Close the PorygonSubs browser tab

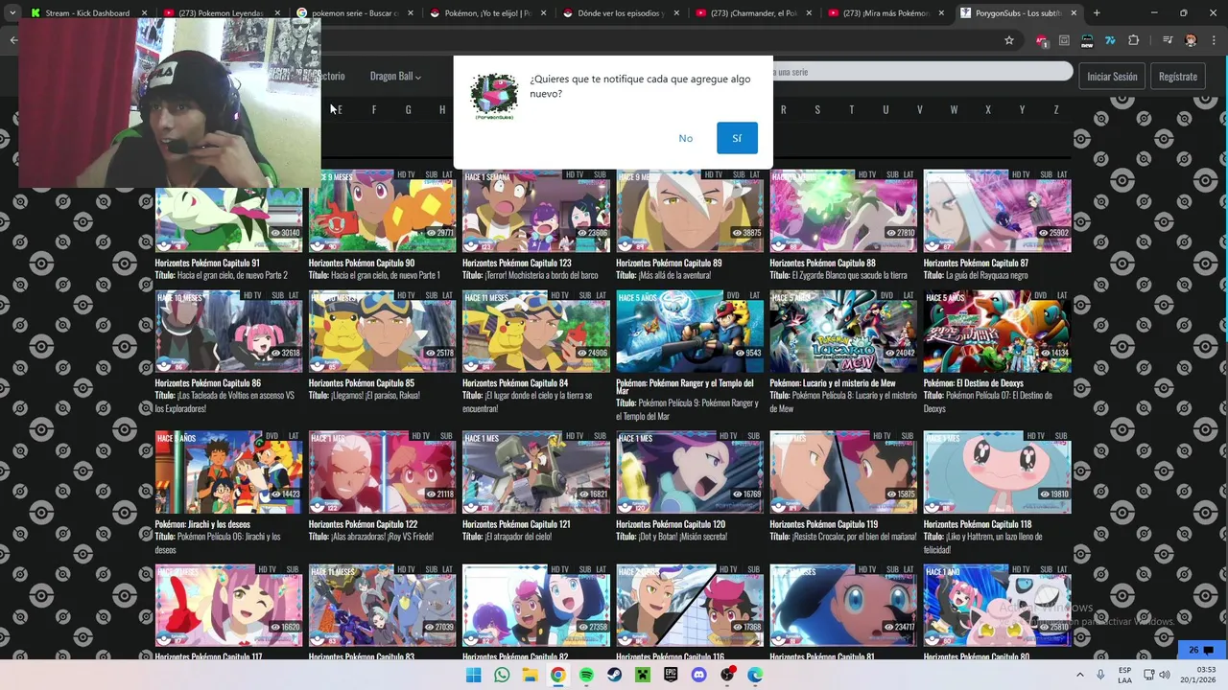tap(1074, 13)
